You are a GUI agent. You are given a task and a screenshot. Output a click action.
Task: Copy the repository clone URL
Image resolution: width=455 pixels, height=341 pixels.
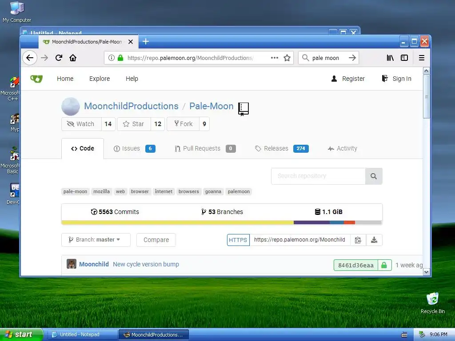tap(358, 240)
